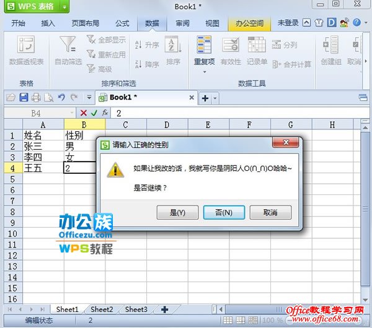Open the name box dropdown arrow
Screen dimensions: 372x328
point(71,113)
